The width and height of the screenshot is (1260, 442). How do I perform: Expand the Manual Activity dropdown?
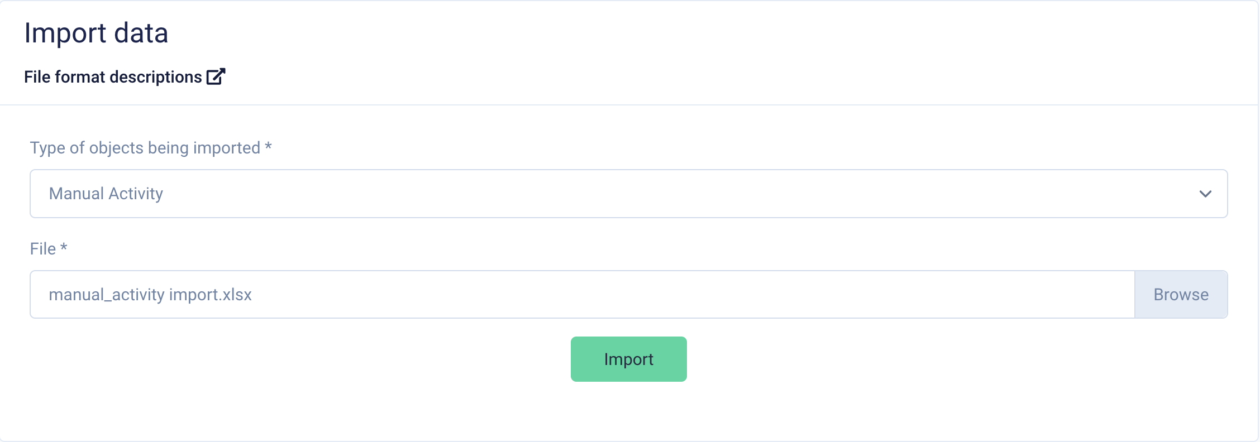628,194
